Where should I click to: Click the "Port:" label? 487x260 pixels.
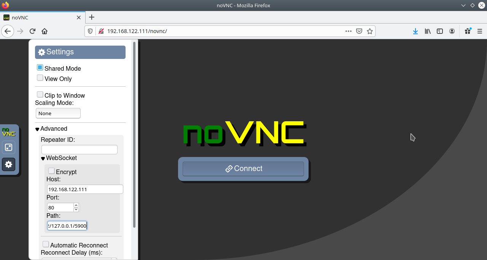[53, 198]
